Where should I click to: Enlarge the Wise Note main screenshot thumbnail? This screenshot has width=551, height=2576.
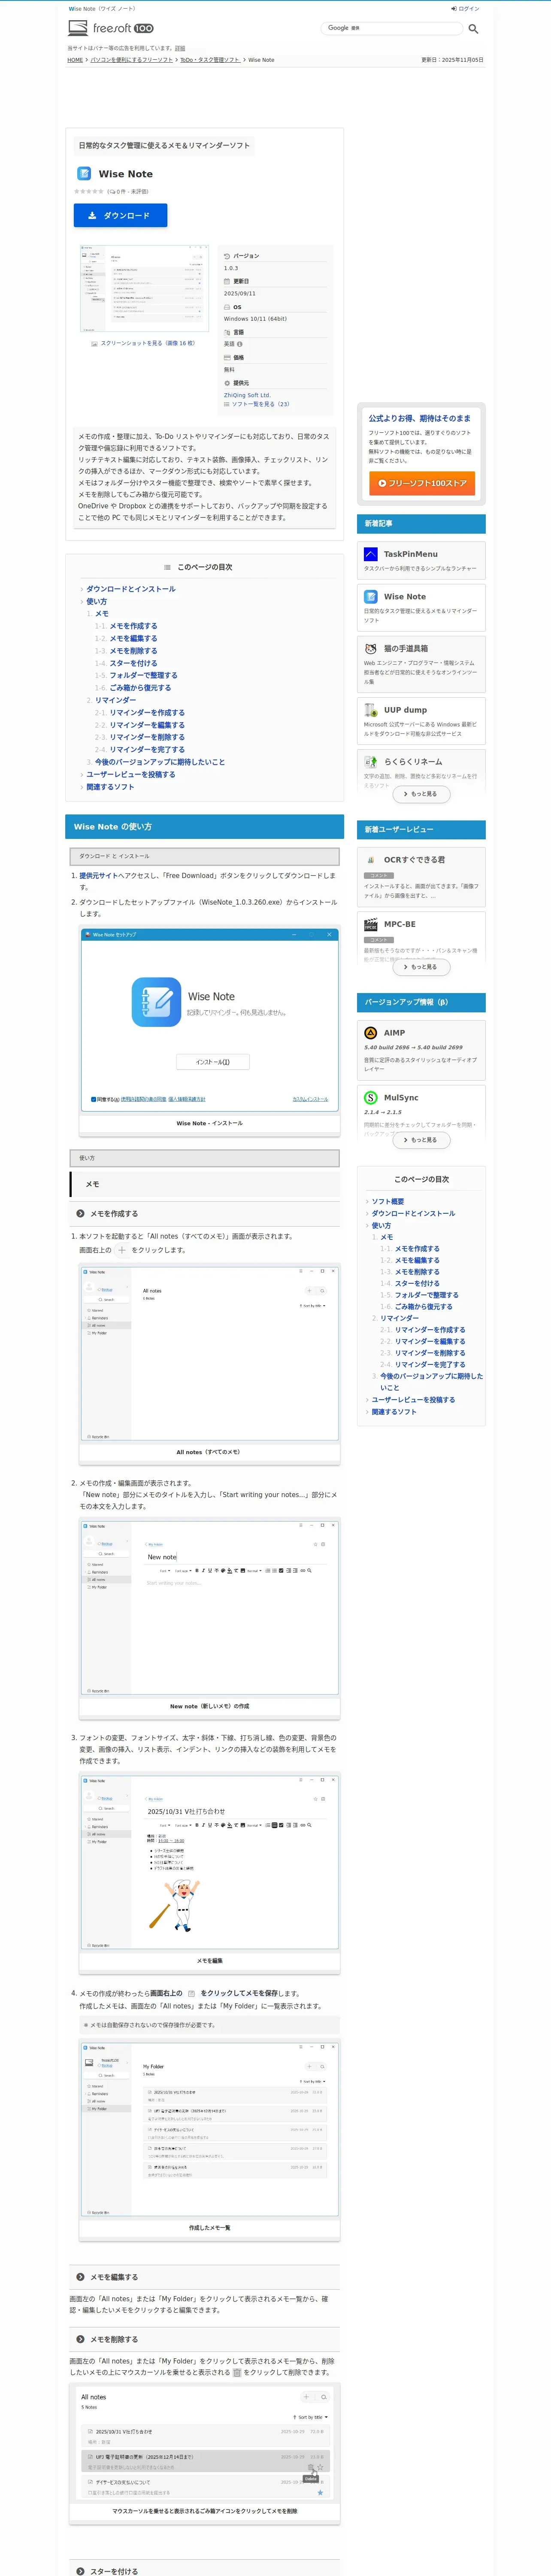(144, 288)
